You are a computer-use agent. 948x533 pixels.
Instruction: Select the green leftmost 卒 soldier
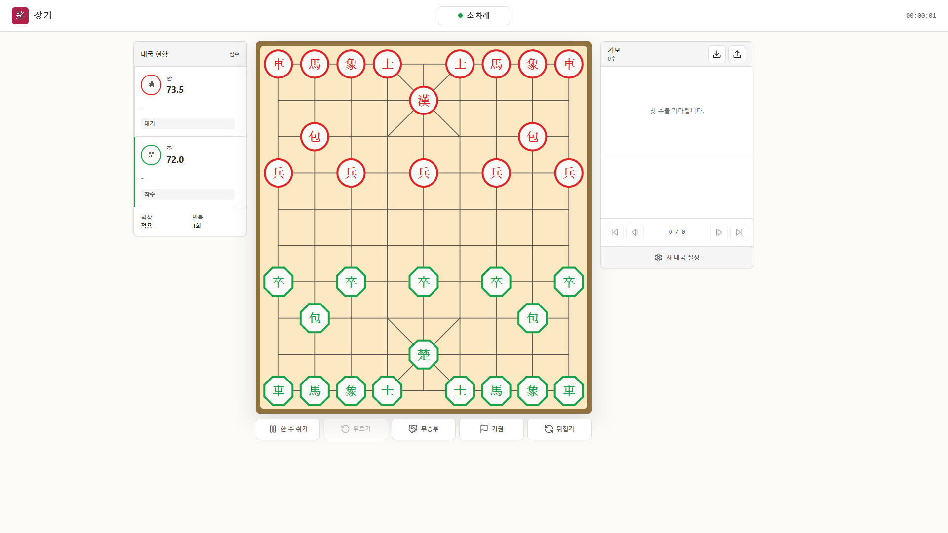tap(278, 282)
